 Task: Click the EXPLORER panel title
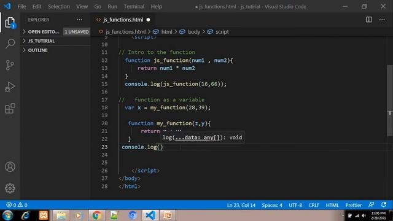(x=39, y=20)
